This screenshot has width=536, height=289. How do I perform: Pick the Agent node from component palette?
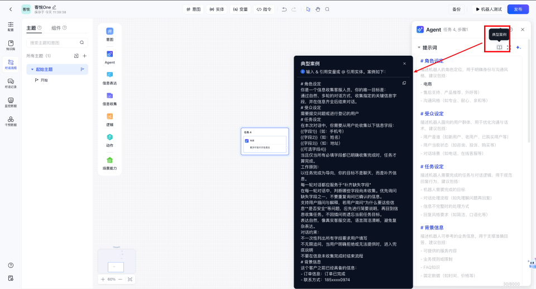pos(110,57)
